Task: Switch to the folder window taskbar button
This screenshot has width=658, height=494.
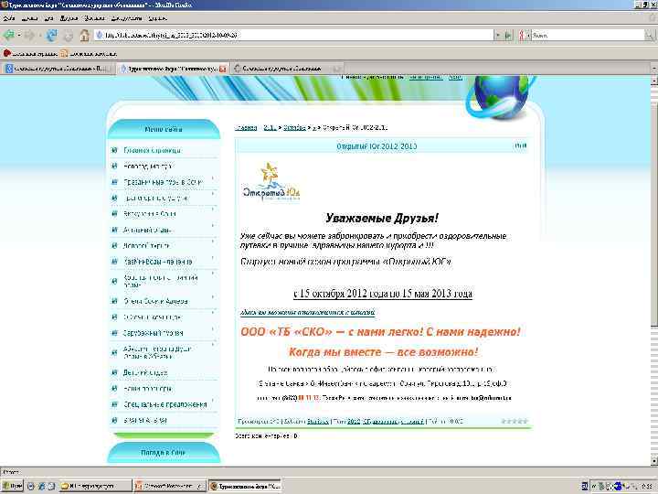Action: tap(96, 486)
